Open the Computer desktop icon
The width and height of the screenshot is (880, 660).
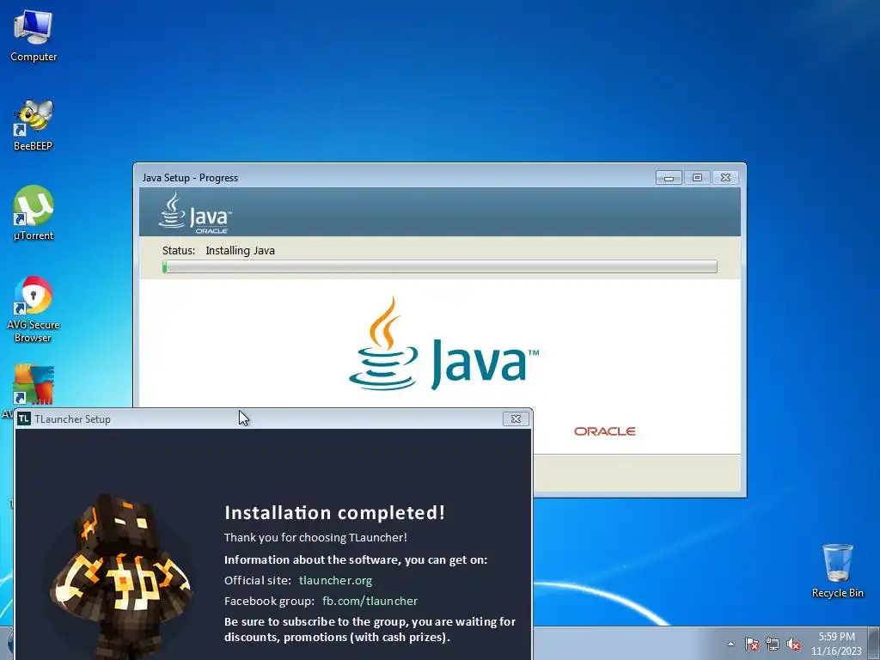pyautogui.click(x=34, y=35)
